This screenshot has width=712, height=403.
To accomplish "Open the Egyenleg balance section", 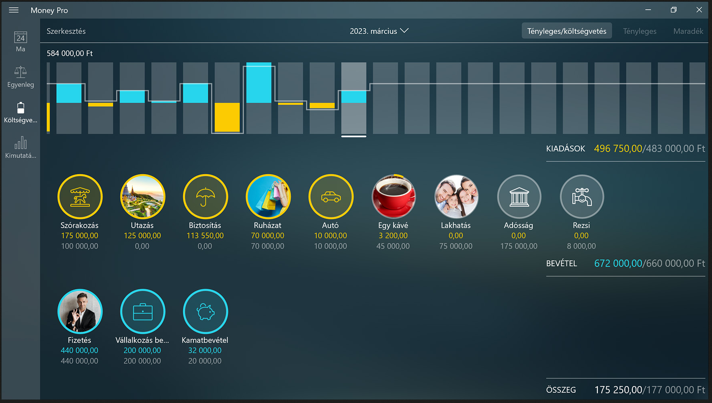I will coord(21,77).
